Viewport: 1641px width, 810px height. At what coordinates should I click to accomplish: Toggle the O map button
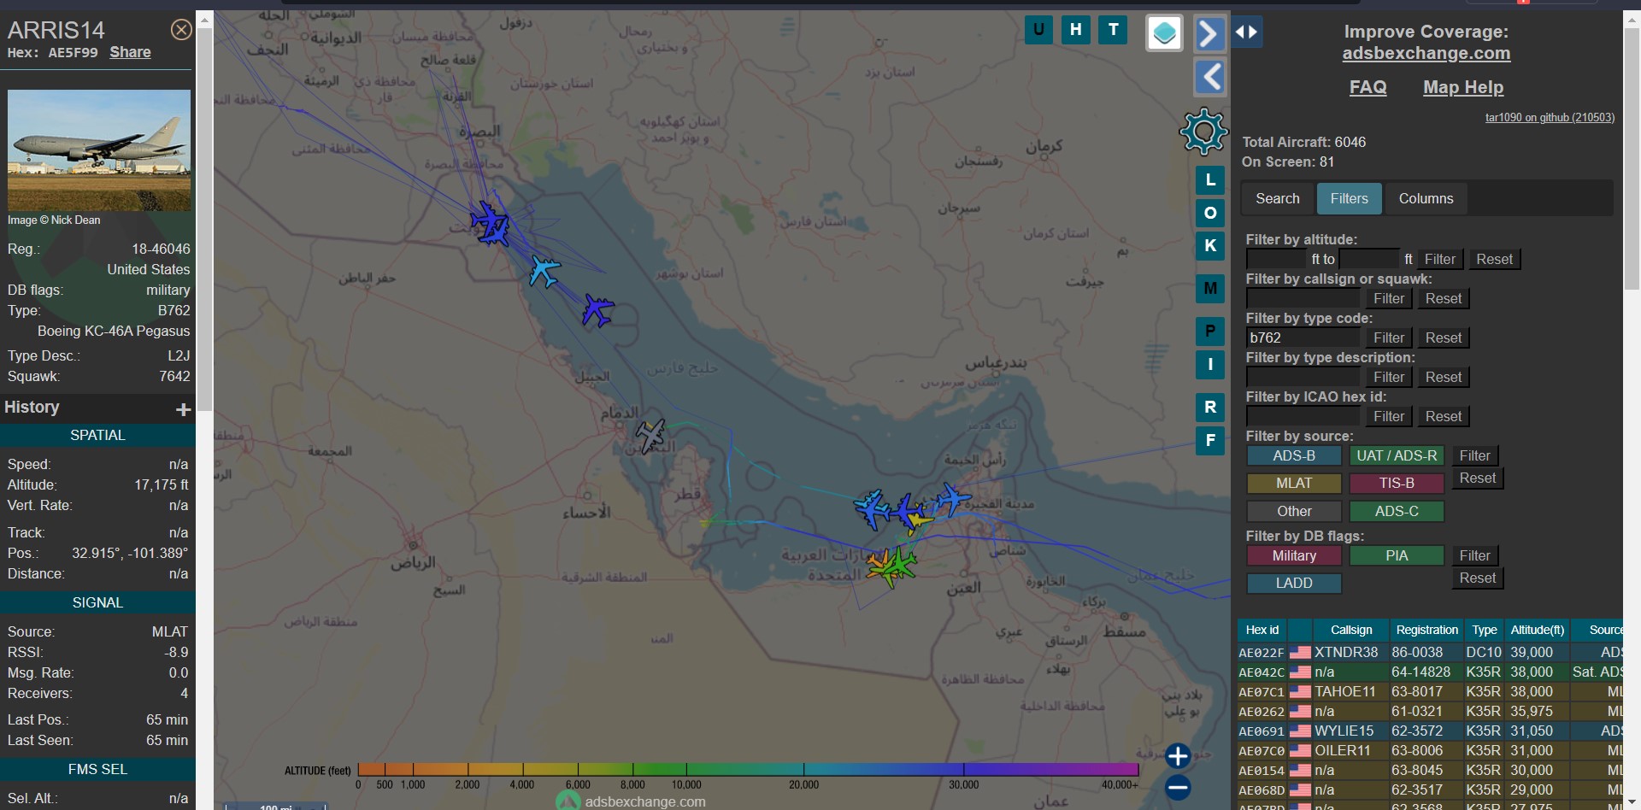1210,213
